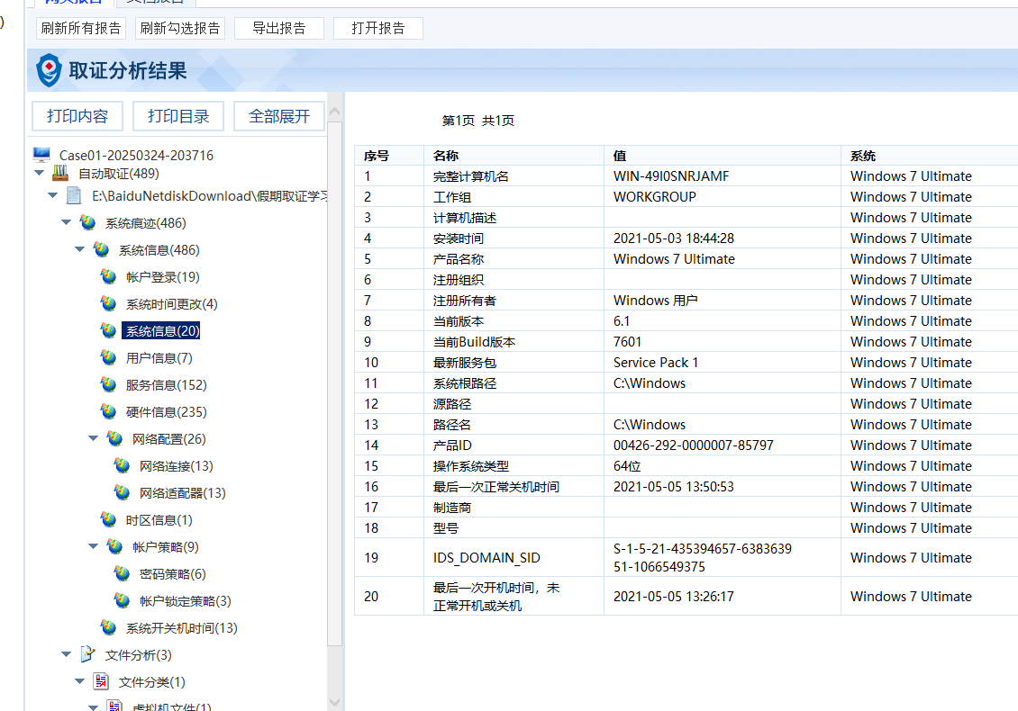The image size is (1018, 711).
Task: Click the tree panel scroll-up arrow
Action: 334,112
